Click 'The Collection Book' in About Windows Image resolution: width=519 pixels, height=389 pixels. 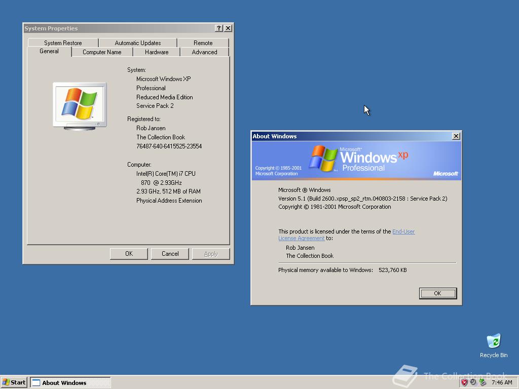tap(310, 256)
